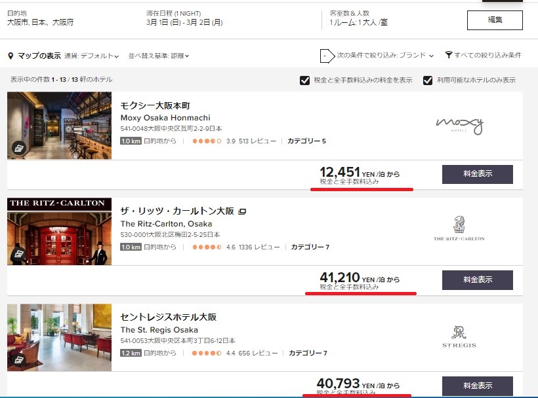538x398 pixels.
Task: Click the star rating dots for St. Regis Osaka
Action: tap(207, 353)
